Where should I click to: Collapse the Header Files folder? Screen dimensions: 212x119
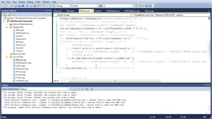[7, 27]
